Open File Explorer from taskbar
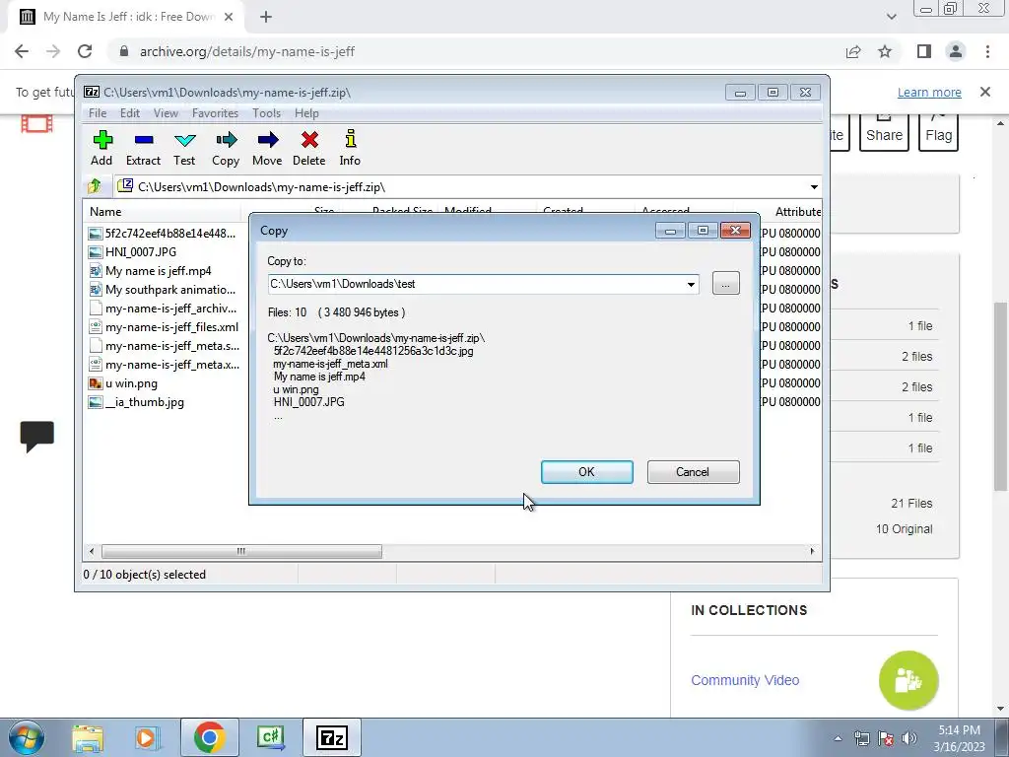 pos(87,737)
